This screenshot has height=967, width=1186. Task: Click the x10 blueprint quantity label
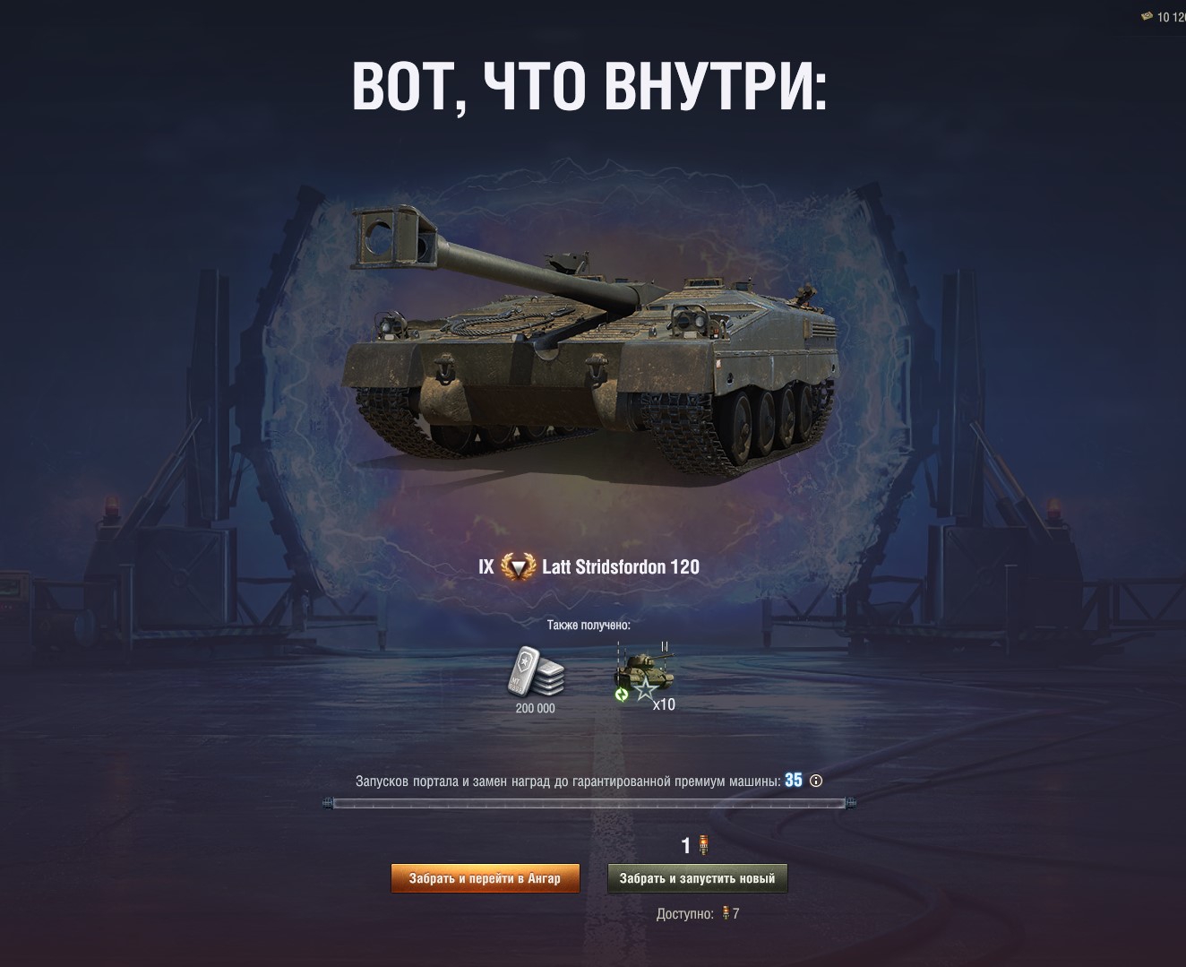pos(664,704)
